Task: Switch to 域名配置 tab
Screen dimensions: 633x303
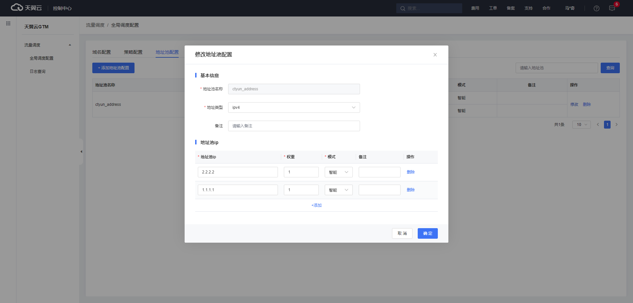Action: click(102, 52)
